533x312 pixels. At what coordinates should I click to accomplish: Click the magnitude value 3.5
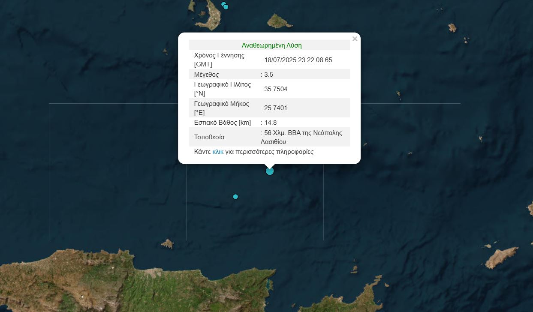[269, 75]
